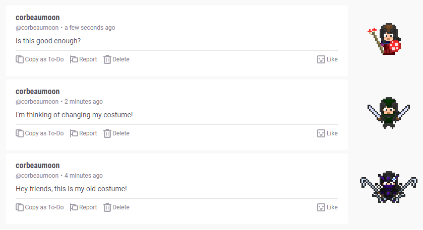Click the trash icon on the 'changing my costume' post
Image resolution: width=423 pixels, height=230 pixels.
pyautogui.click(x=107, y=133)
